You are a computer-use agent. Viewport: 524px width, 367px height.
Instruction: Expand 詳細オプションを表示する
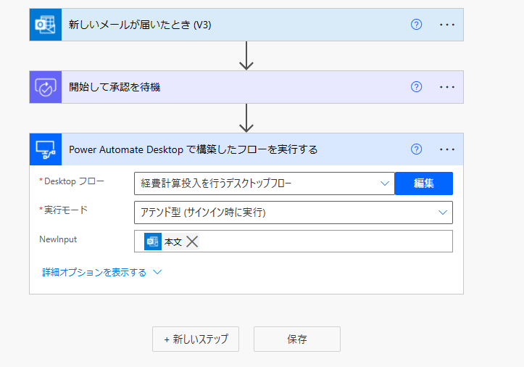[102, 272]
